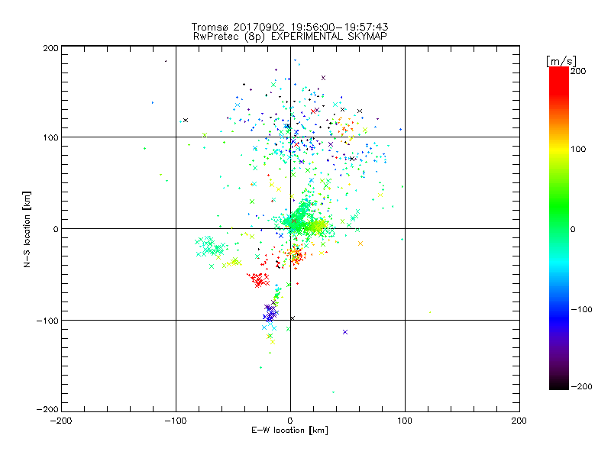
Task: Click the colorbar label '-100' beside blue
Action: point(581,310)
